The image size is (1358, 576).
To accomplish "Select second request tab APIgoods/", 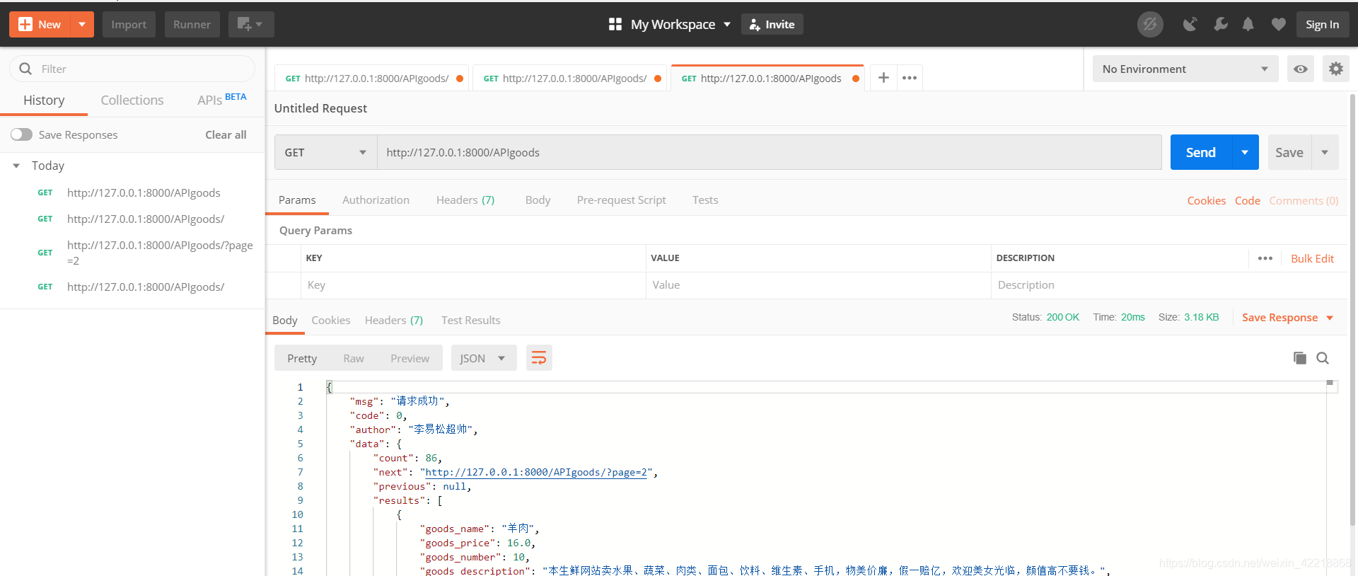I will [571, 79].
